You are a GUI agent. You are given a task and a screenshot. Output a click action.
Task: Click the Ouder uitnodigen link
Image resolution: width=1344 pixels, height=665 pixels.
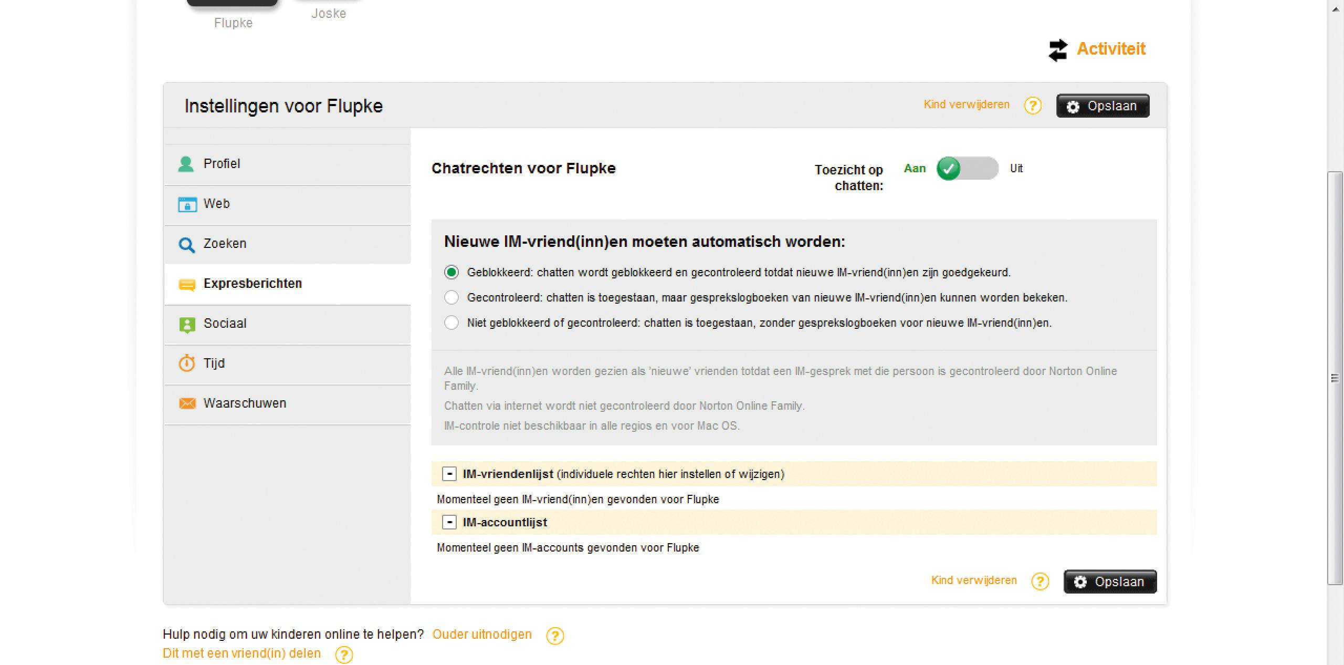pyautogui.click(x=481, y=635)
